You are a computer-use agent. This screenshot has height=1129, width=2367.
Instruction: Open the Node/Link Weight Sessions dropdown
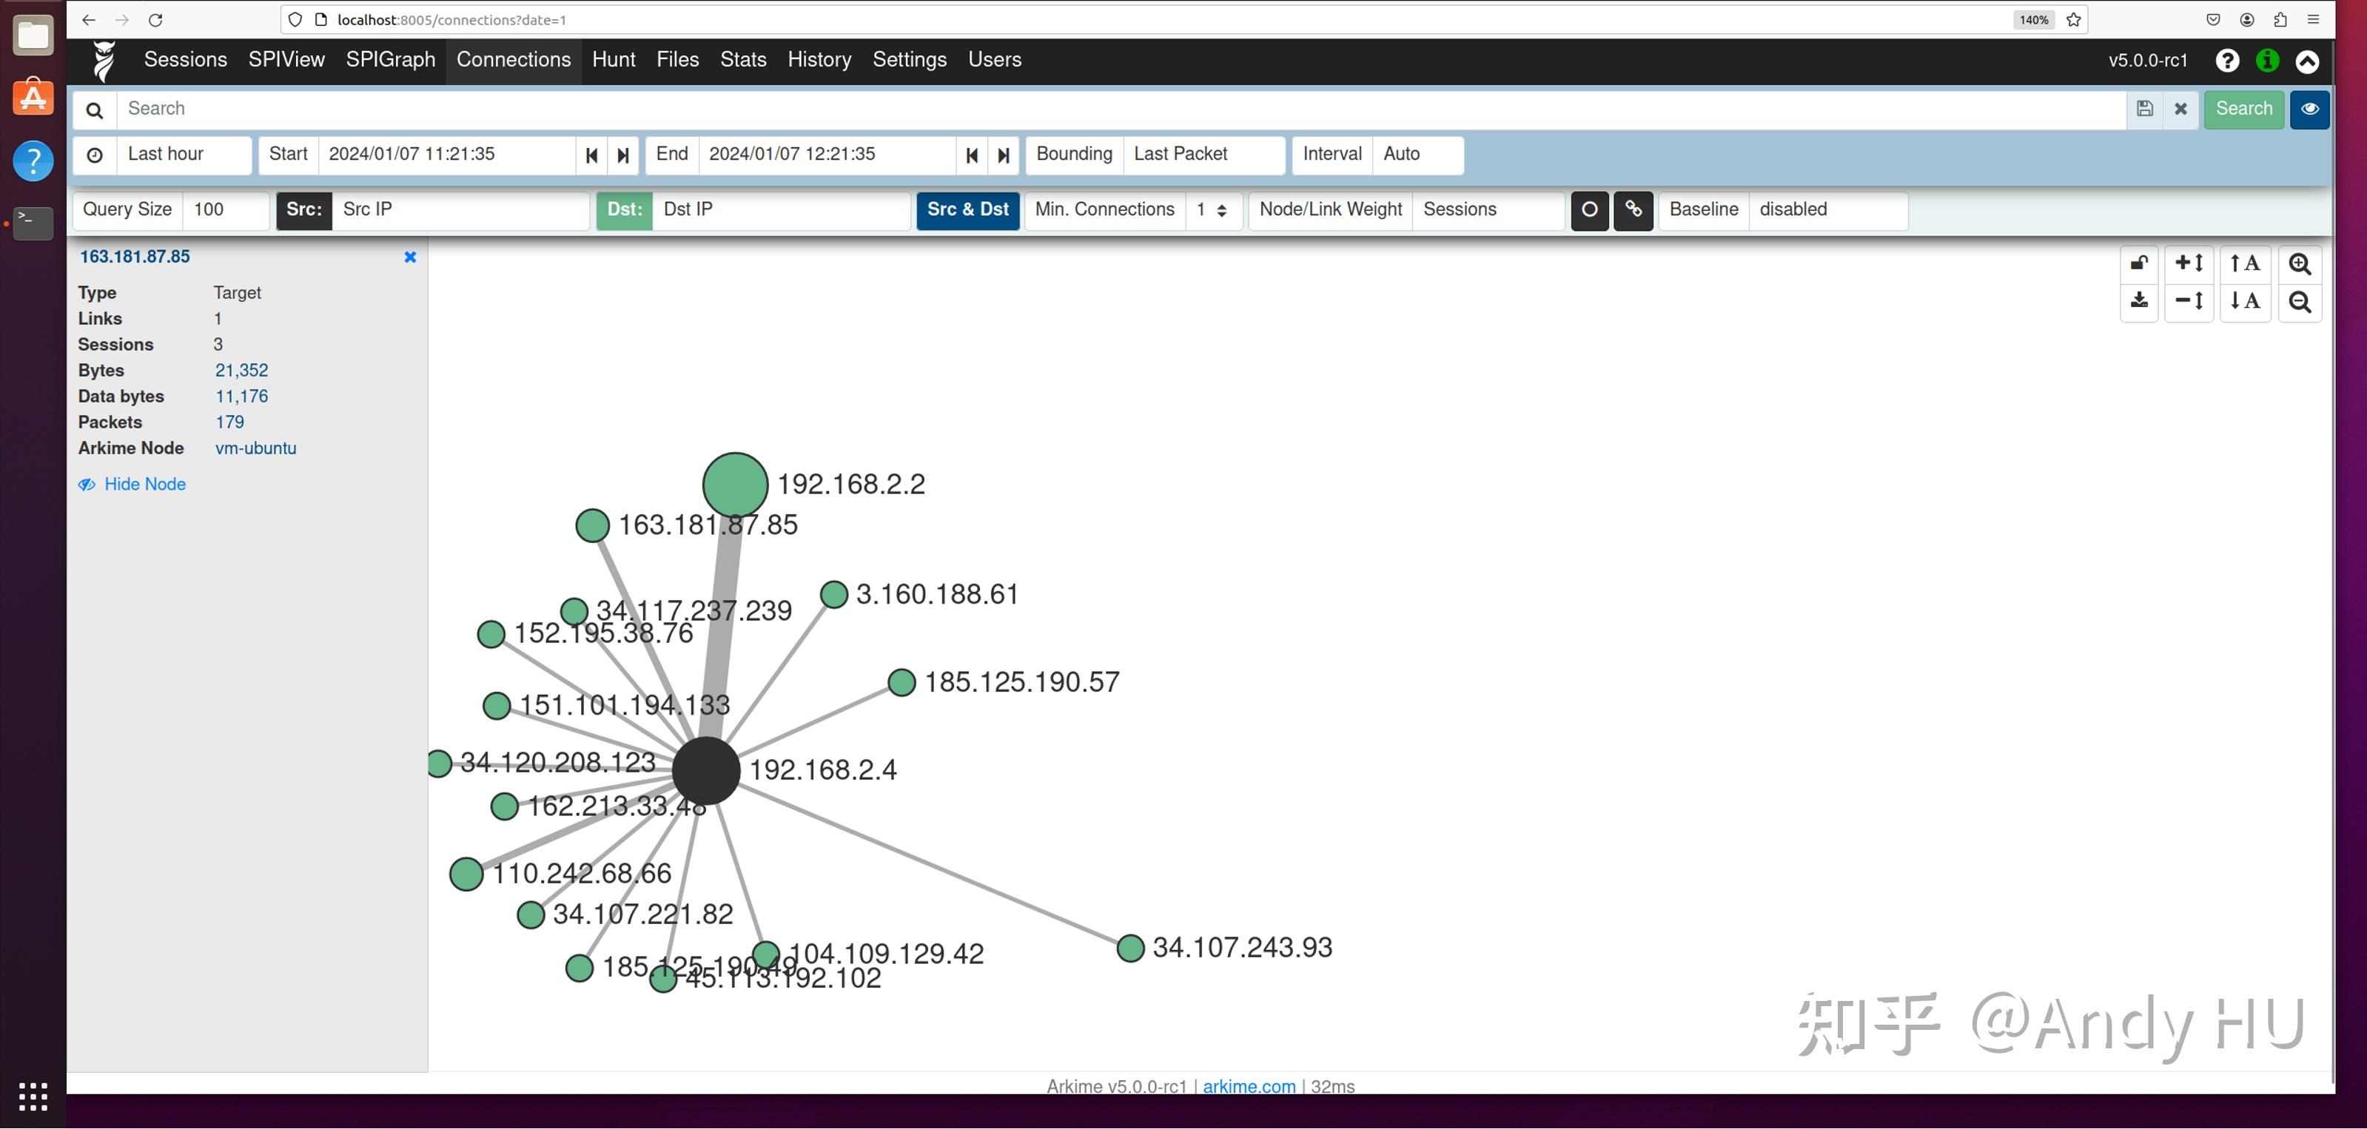click(1485, 210)
